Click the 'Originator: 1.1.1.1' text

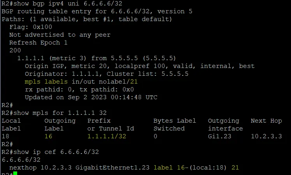[62, 74]
